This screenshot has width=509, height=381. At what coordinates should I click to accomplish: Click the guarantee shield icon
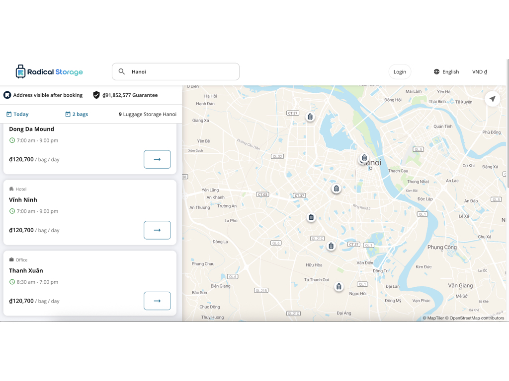pyautogui.click(x=96, y=95)
